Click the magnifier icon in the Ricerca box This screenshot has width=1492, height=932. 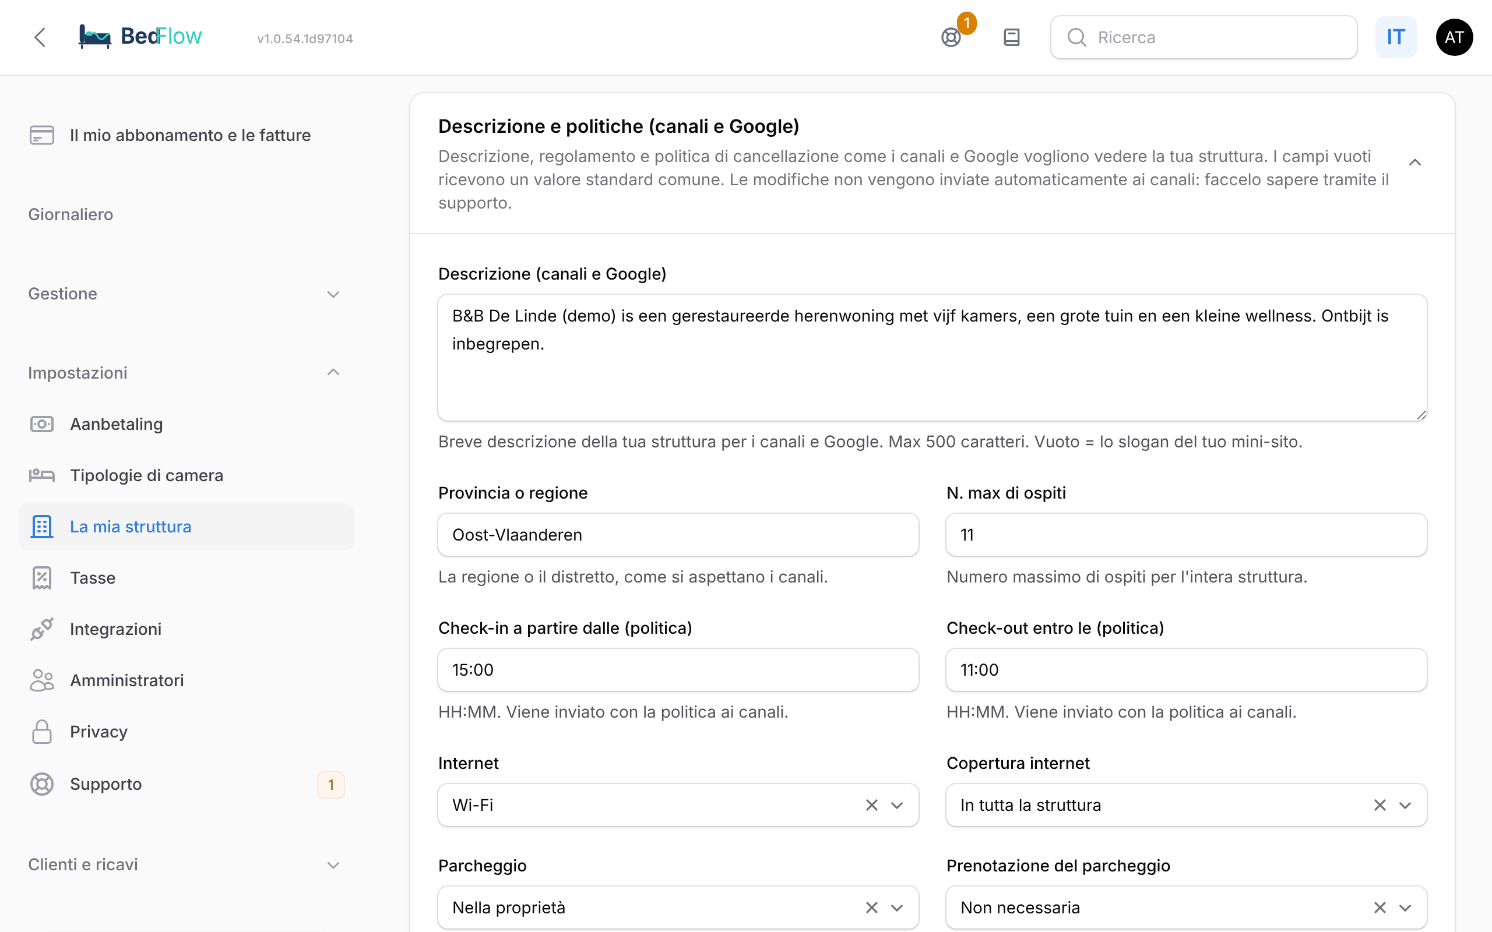(x=1076, y=38)
